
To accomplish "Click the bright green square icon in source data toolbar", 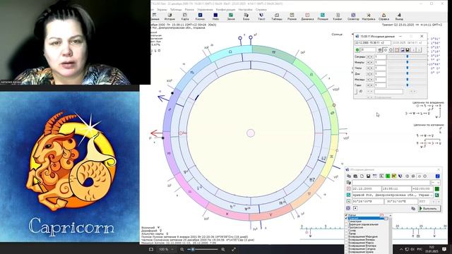I will 388,176.
